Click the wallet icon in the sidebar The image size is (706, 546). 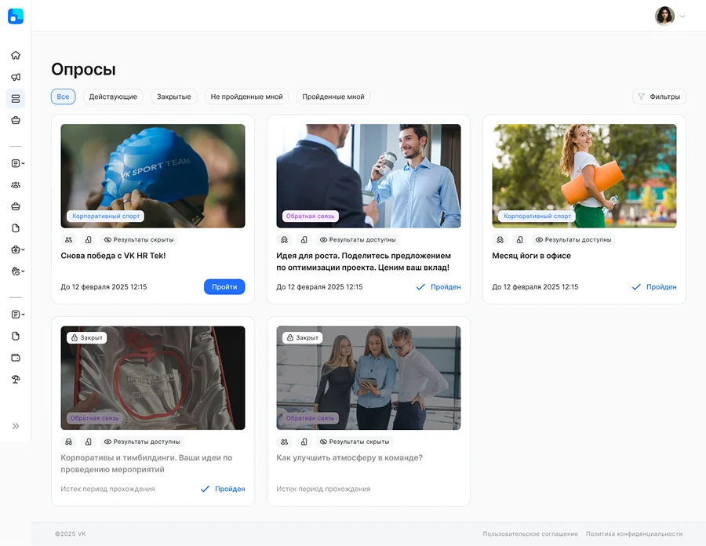pyautogui.click(x=16, y=358)
